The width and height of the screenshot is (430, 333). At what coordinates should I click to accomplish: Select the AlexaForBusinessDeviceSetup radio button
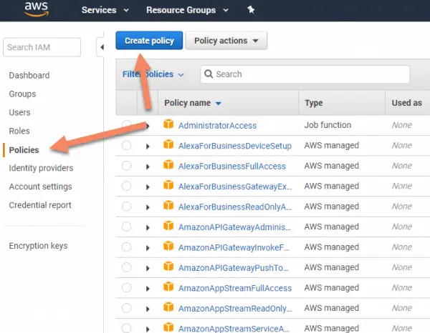[x=126, y=145]
